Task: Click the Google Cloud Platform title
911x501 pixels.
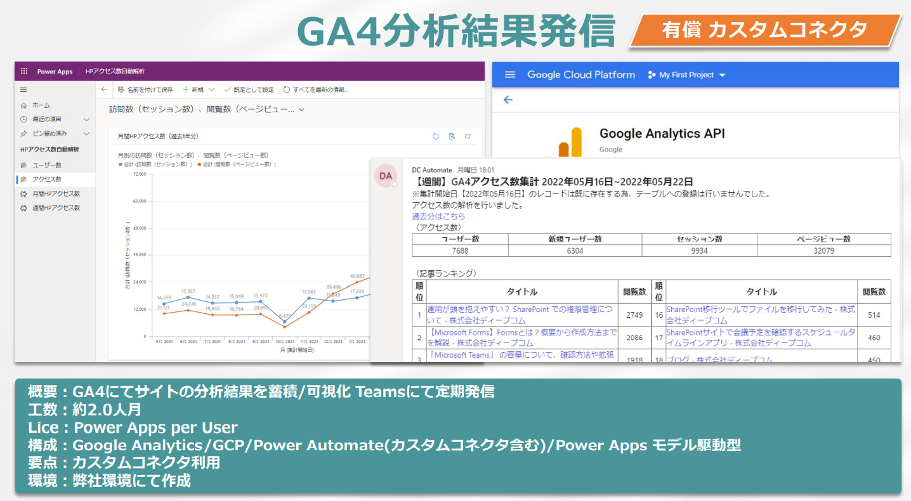Action: [581, 75]
